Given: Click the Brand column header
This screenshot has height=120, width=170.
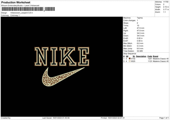Looking at the screenshot, I should (156, 56).
